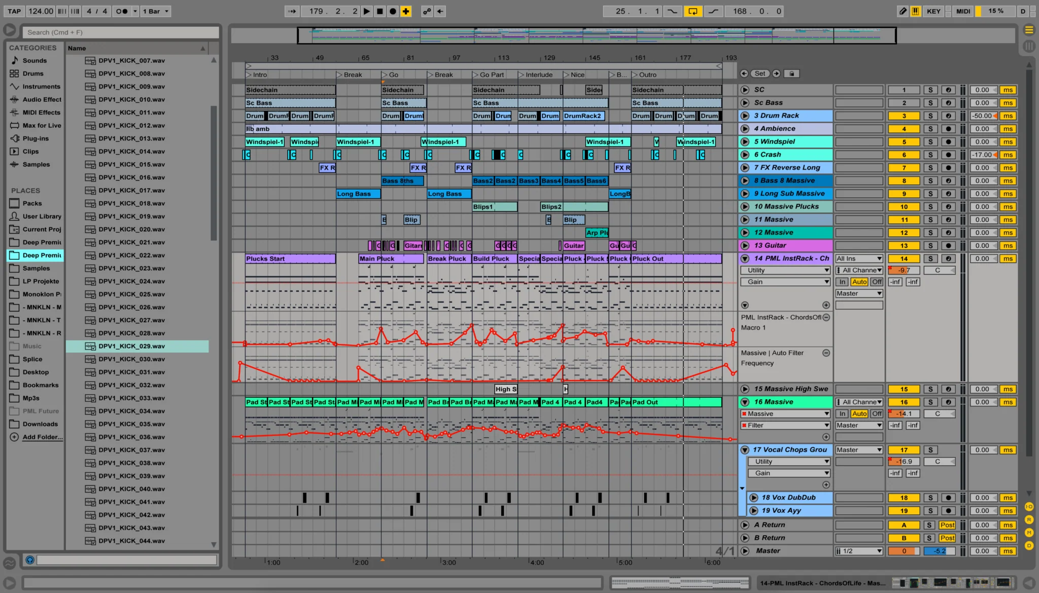Toggle In/Out section show button

coord(1029,506)
